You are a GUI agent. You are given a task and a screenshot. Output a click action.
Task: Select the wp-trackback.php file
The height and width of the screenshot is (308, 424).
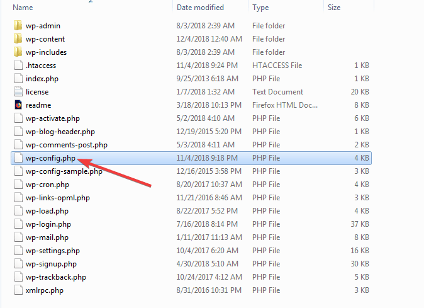[55, 277]
